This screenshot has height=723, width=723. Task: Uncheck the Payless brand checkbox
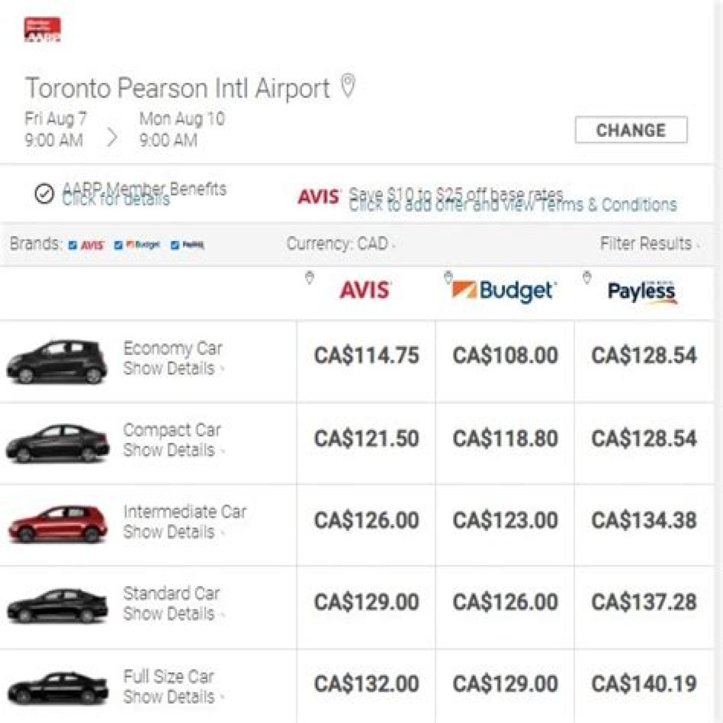click(x=175, y=245)
